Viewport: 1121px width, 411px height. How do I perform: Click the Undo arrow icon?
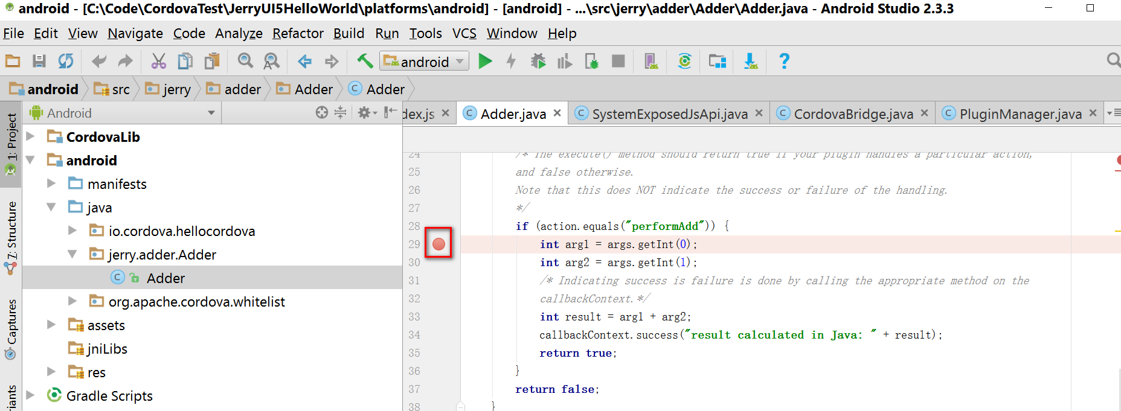99,61
